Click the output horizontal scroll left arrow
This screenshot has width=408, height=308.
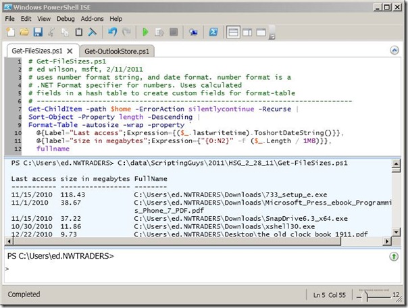click(9, 241)
